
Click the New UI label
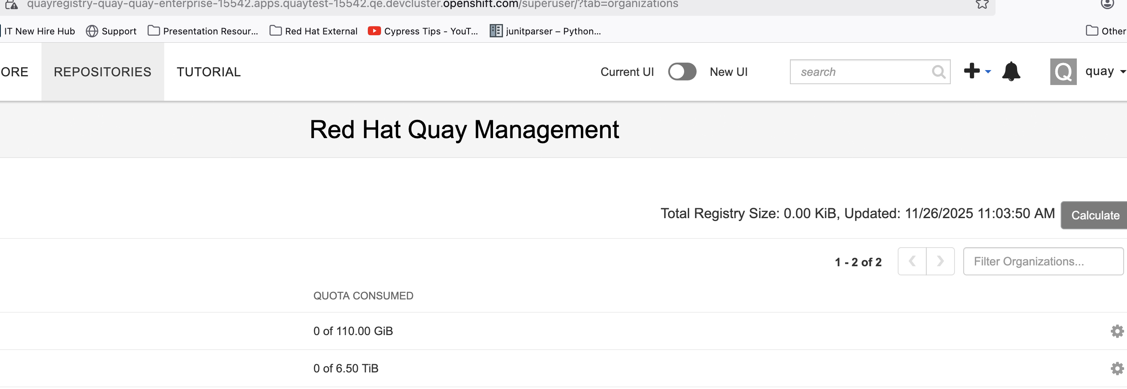pyautogui.click(x=729, y=72)
